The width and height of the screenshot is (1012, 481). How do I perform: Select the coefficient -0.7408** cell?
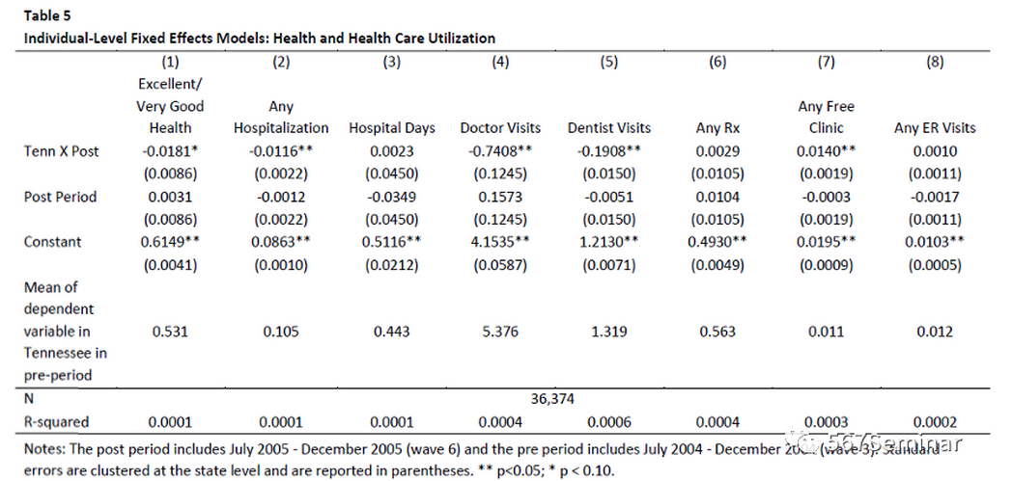pos(499,151)
